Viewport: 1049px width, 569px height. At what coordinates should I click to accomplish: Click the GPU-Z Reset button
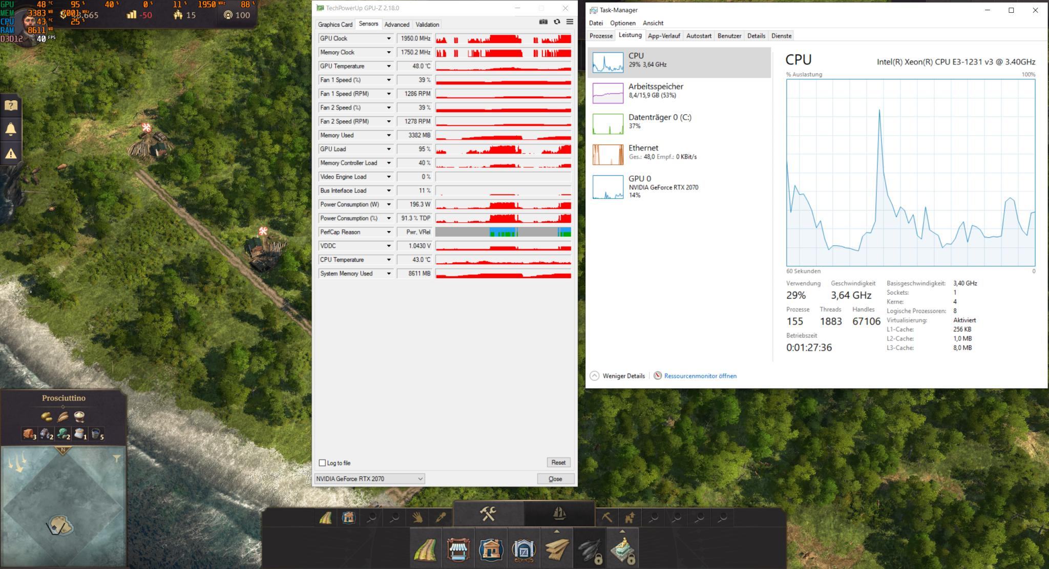pos(558,462)
